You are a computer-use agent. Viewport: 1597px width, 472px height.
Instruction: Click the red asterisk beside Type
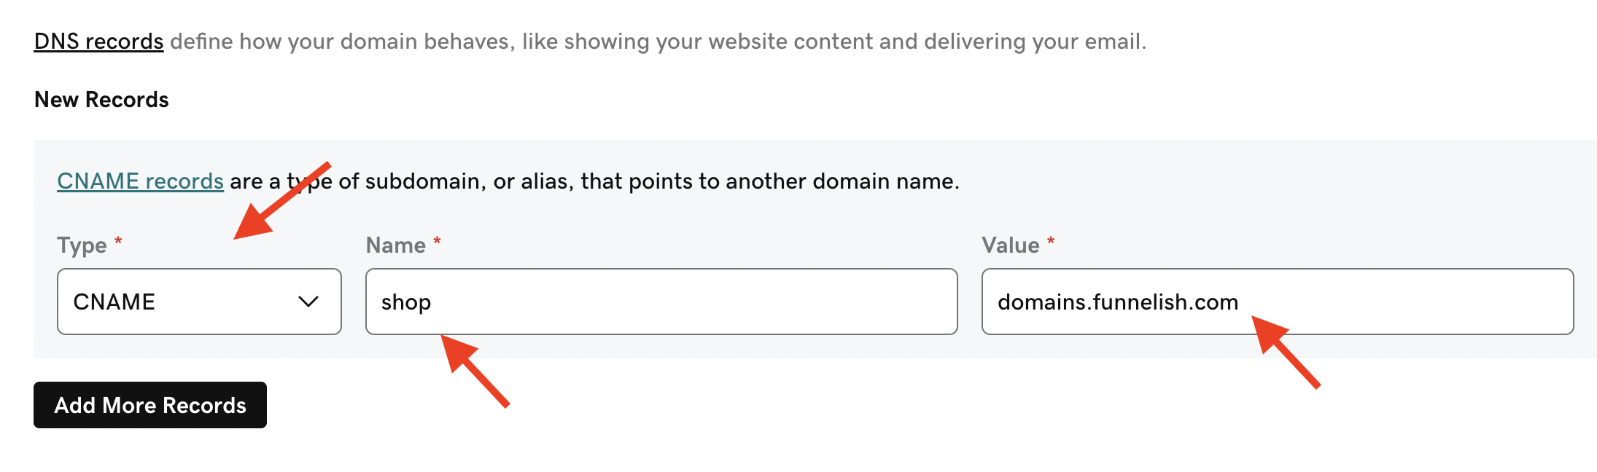[x=118, y=241]
